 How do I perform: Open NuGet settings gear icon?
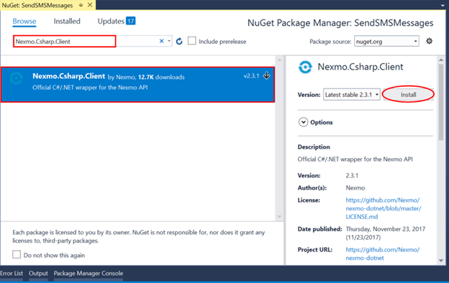(x=429, y=41)
